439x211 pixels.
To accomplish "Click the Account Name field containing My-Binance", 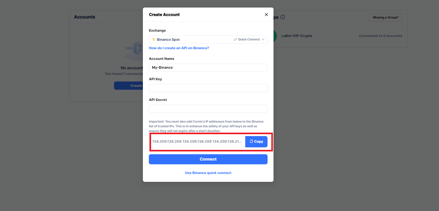I will 208,67.
